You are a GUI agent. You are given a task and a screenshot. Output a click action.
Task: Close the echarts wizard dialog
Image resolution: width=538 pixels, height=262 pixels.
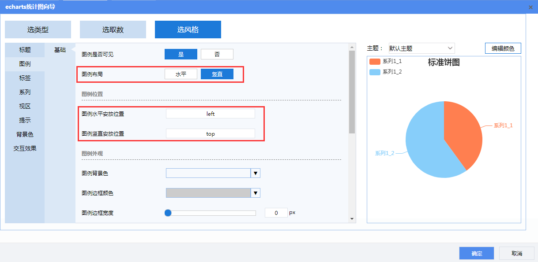point(530,7)
